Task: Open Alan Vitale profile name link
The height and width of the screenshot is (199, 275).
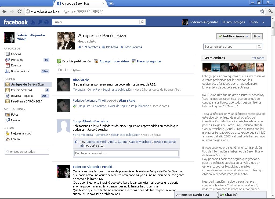Action: 81,80
